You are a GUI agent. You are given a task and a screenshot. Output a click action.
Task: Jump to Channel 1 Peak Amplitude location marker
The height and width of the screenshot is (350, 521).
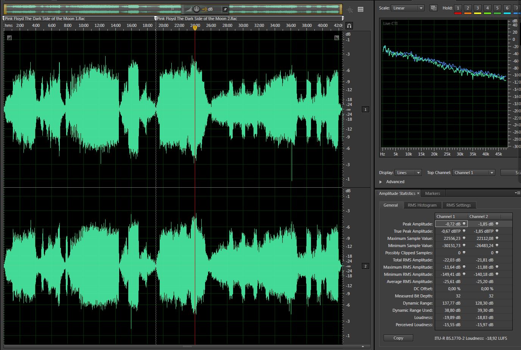click(x=464, y=224)
